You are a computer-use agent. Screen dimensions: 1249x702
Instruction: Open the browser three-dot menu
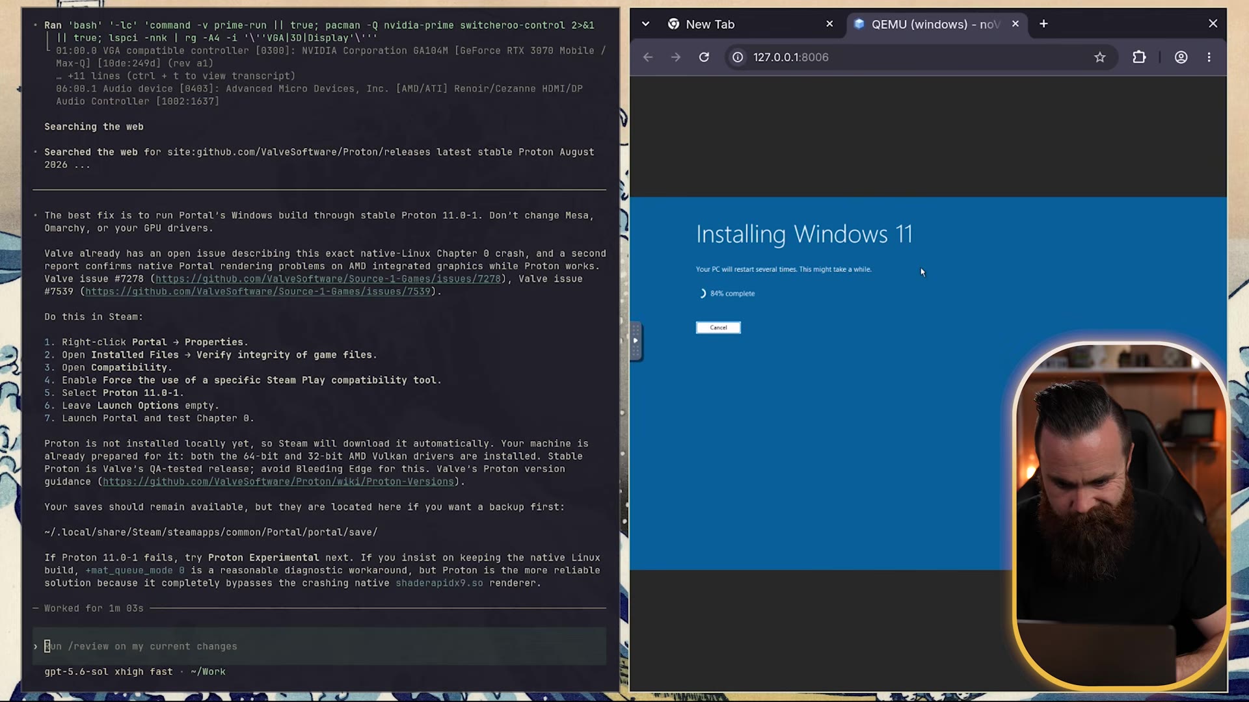pyautogui.click(x=1209, y=57)
